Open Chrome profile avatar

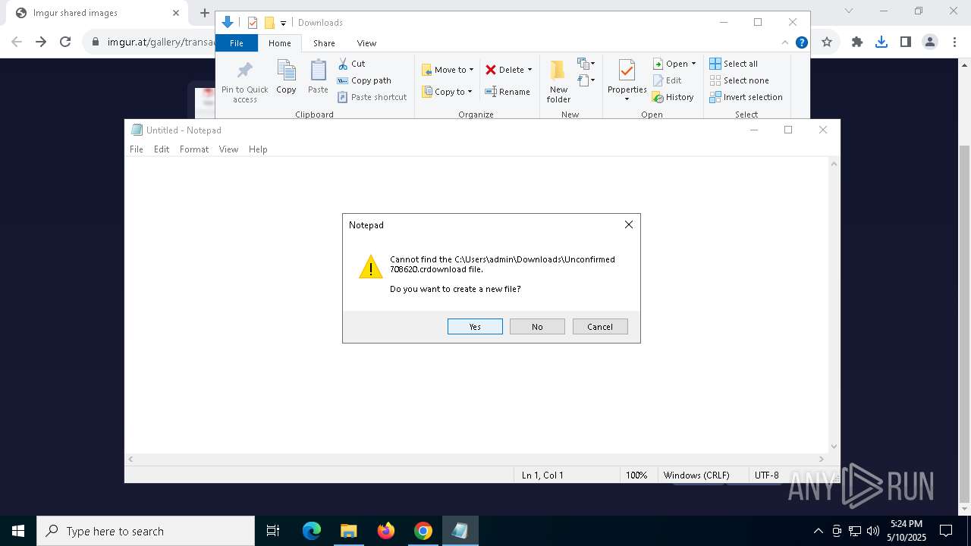pyautogui.click(x=930, y=42)
